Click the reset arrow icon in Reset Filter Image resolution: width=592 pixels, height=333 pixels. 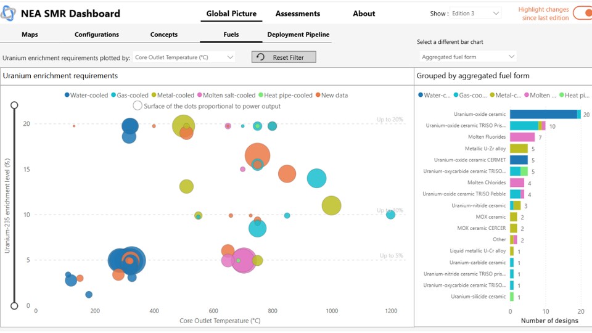pyautogui.click(x=261, y=57)
